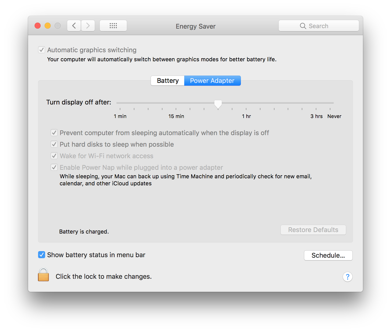The image size is (391, 332).
Task: Click the "Battery is charged." status text
Action: [x=84, y=232]
